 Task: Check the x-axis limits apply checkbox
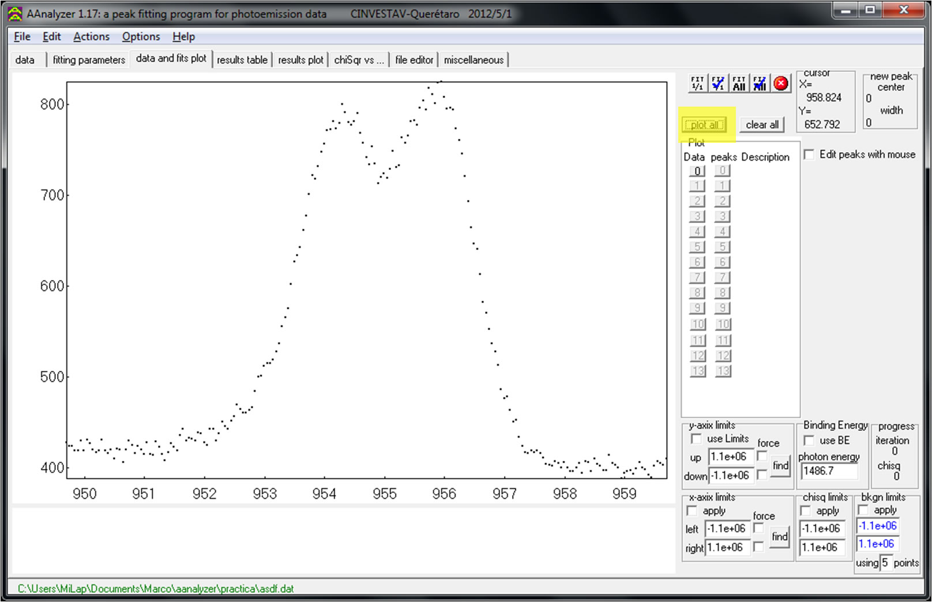click(x=692, y=511)
